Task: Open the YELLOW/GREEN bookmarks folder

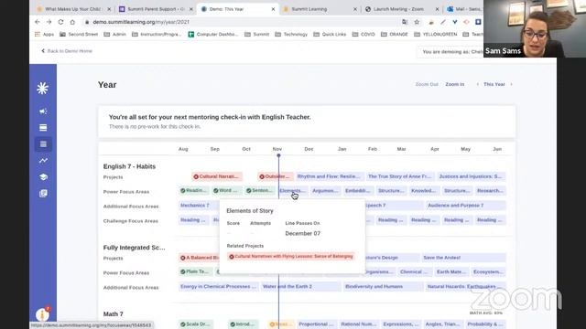Action: (436, 35)
